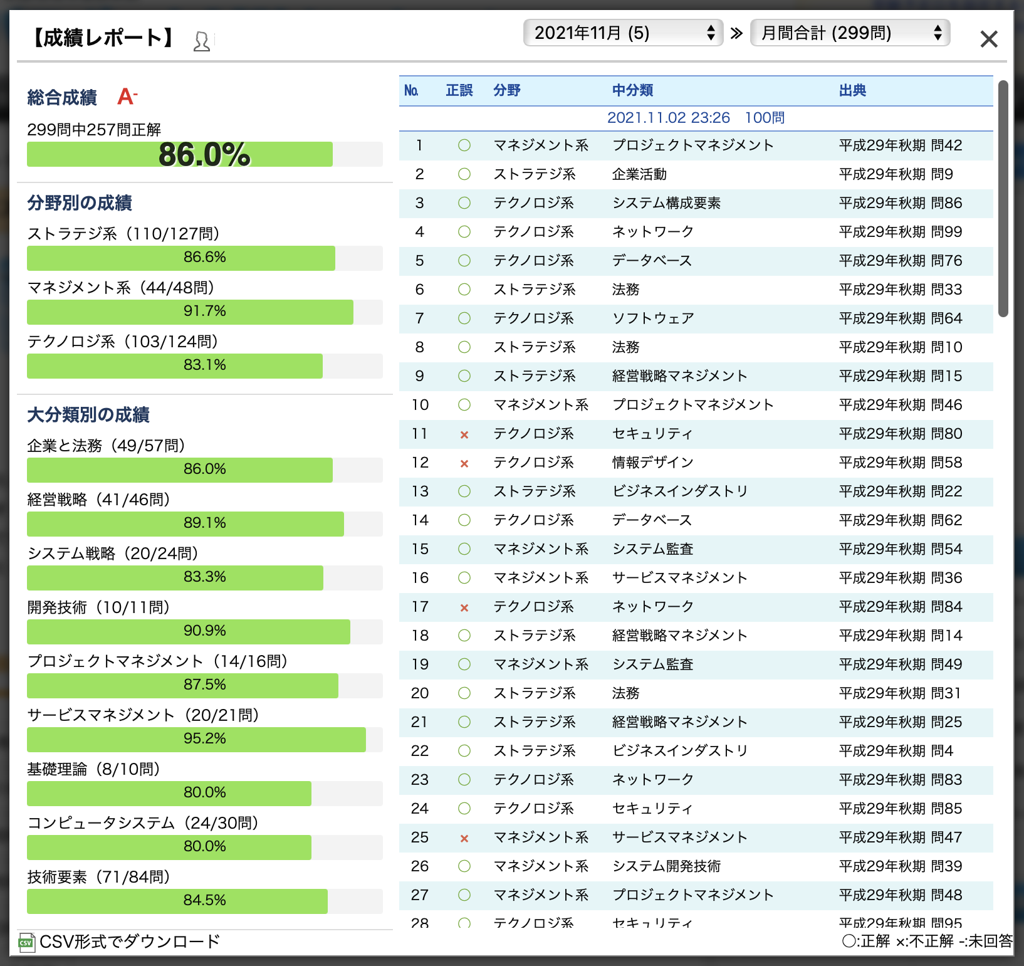The width and height of the screenshot is (1024, 966).
Task: Open source 平成29年秋期 問84
Action: [x=901, y=607]
